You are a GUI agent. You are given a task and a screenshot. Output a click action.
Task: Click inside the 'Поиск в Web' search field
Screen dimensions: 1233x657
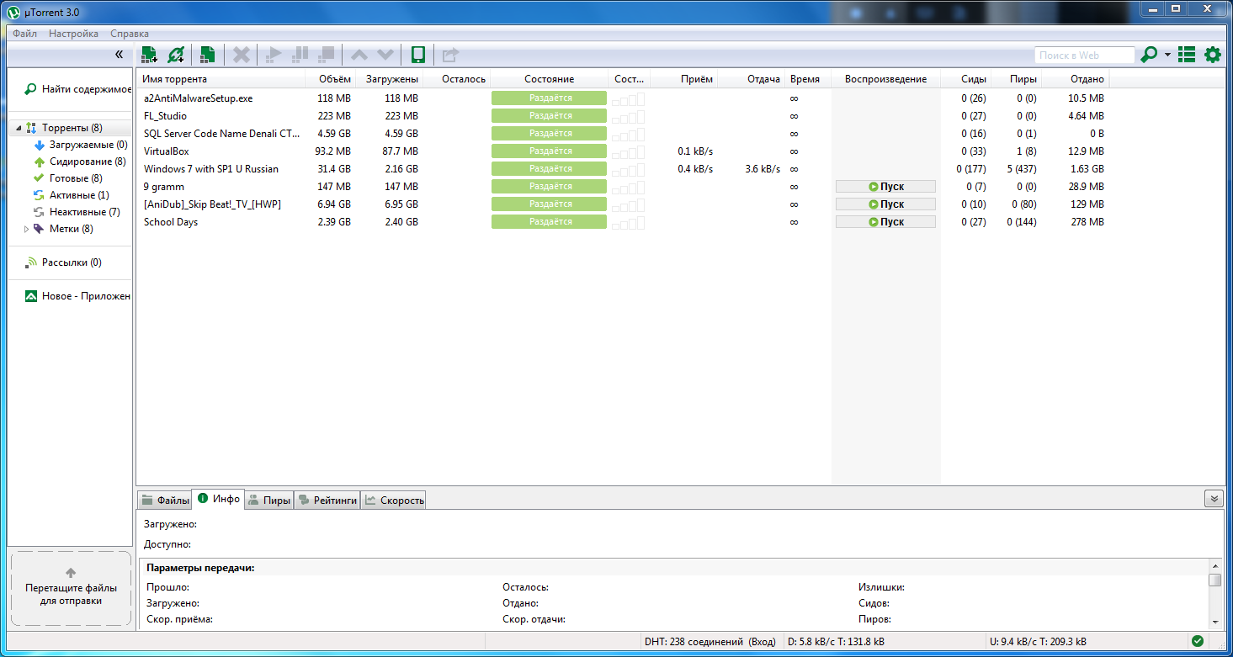(1084, 55)
